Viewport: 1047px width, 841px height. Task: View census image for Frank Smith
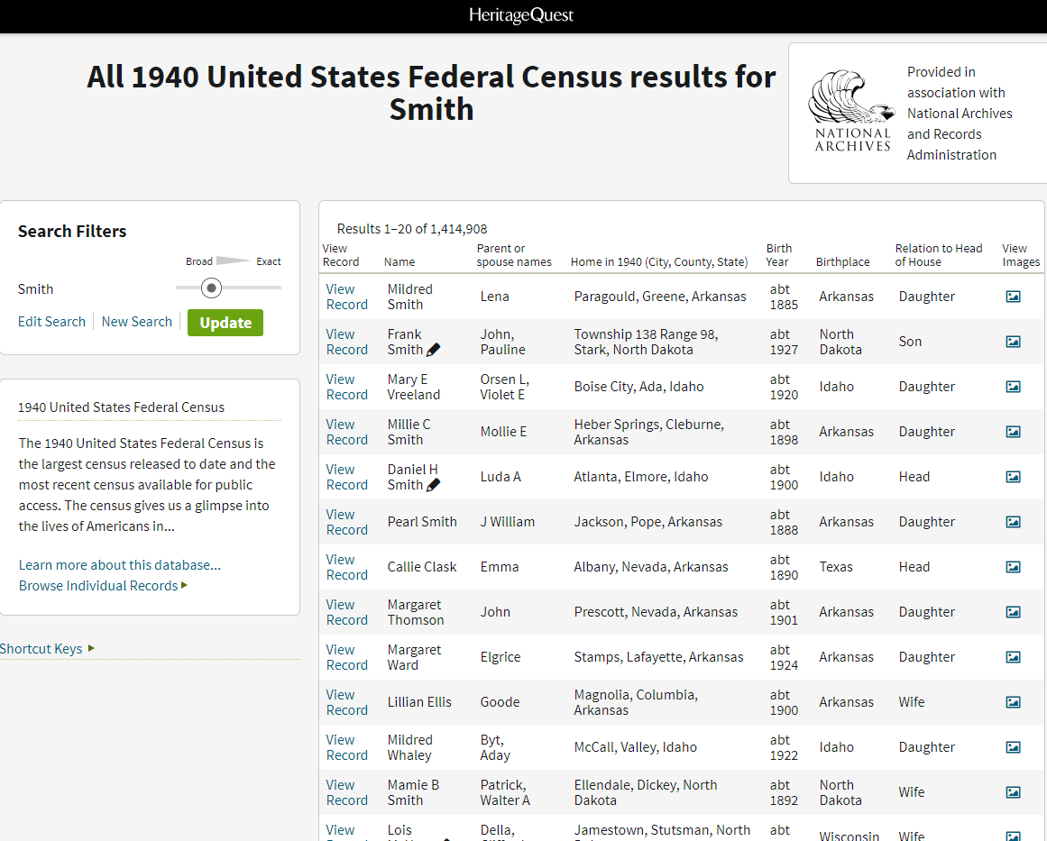tap(1013, 342)
